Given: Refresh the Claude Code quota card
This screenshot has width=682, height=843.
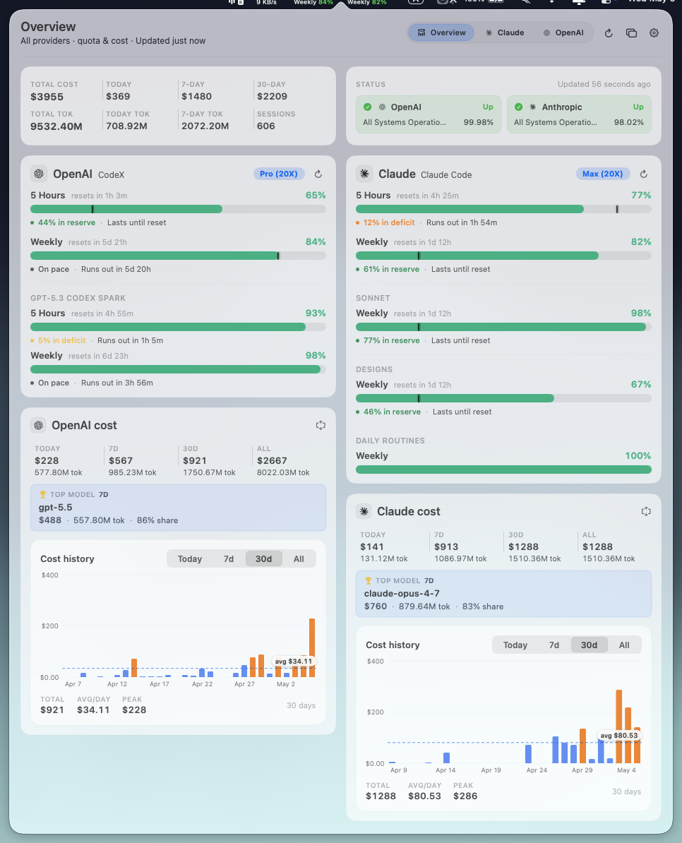Looking at the screenshot, I should pos(644,174).
